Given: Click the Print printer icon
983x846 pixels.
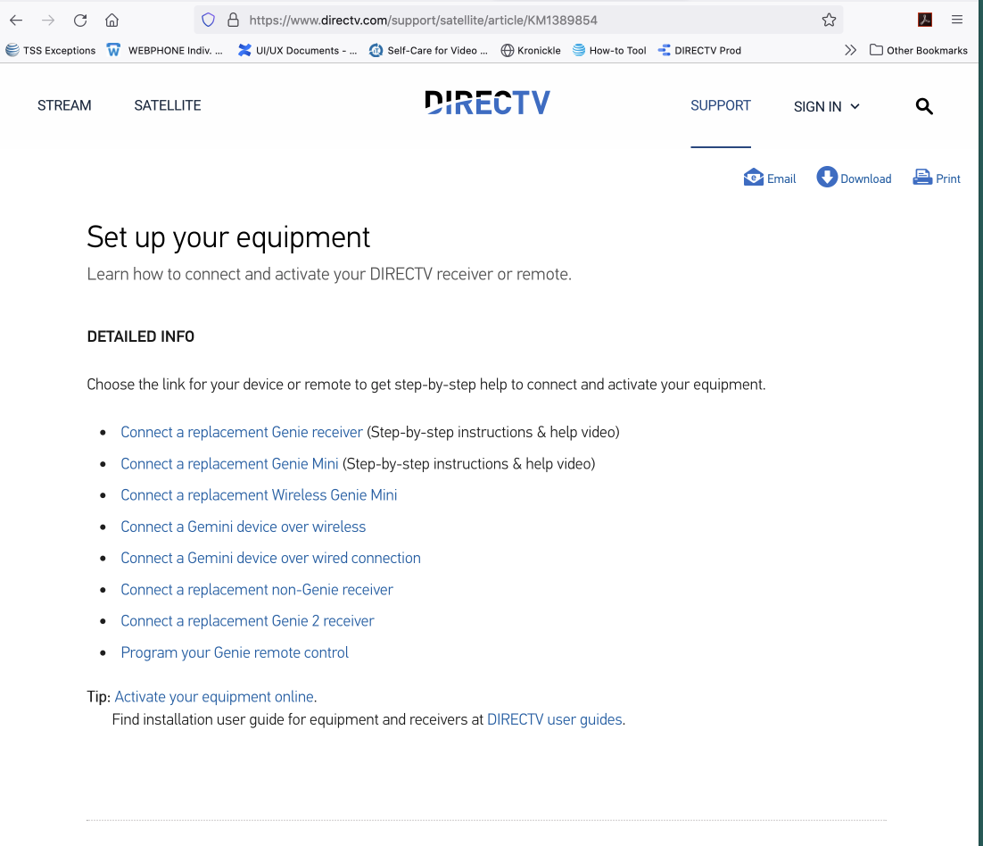Looking at the screenshot, I should (x=921, y=178).
